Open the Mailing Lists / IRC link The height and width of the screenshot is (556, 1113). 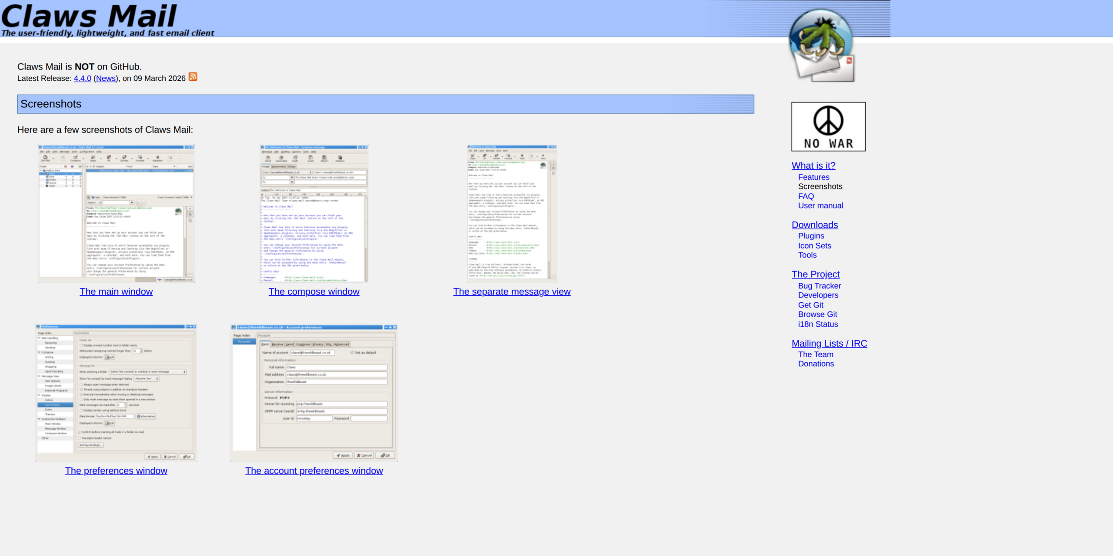(829, 344)
